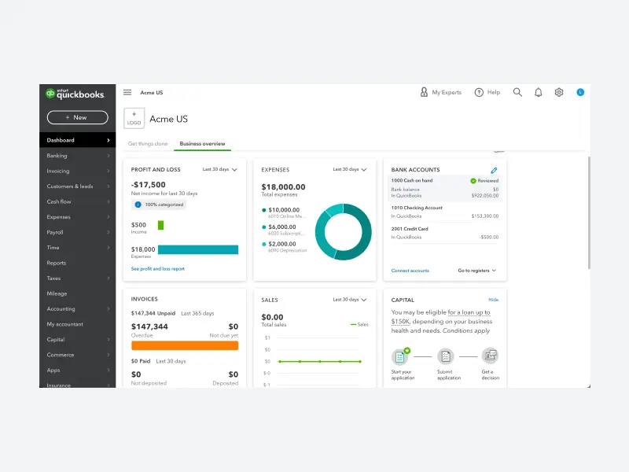Viewport: 629px width, 472px height.
Task: Click the green Reviewed checkmark
Action: [473, 181]
